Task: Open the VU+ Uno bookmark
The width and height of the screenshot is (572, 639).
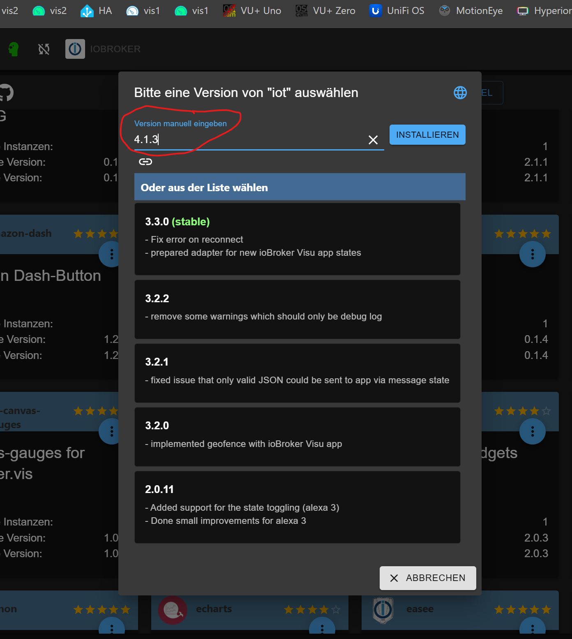Action: [252, 11]
